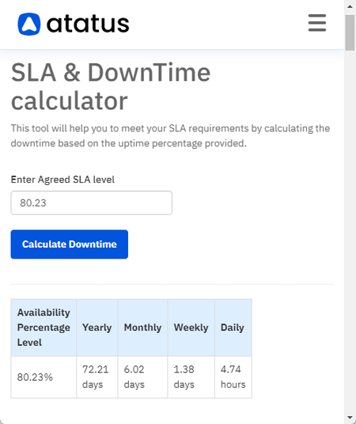Click the Availability Percentage Level header

tap(44, 327)
